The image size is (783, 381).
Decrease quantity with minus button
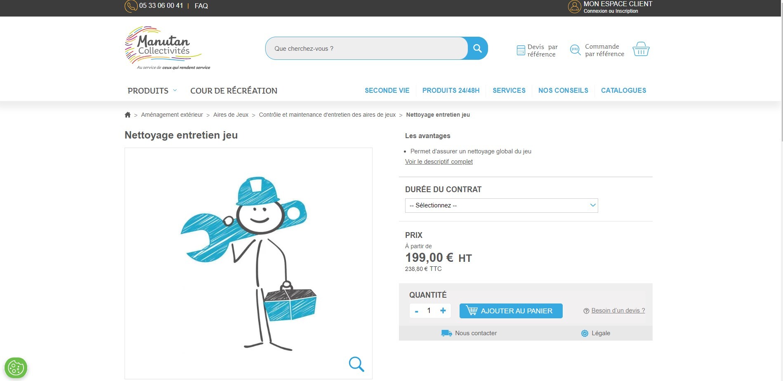pos(417,311)
